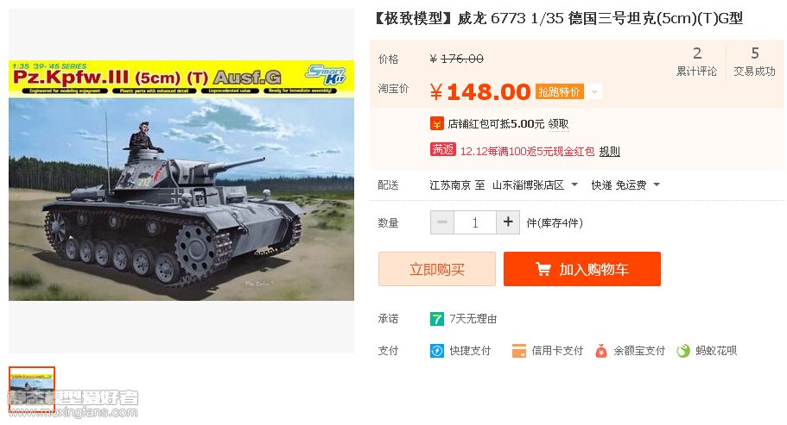Decrease quantity with the minus button
This screenshot has height=425, width=787.
[442, 222]
